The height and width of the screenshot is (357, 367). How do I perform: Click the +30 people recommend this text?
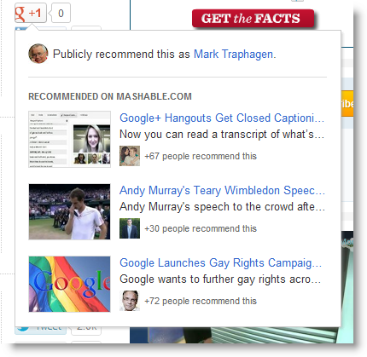(x=201, y=228)
